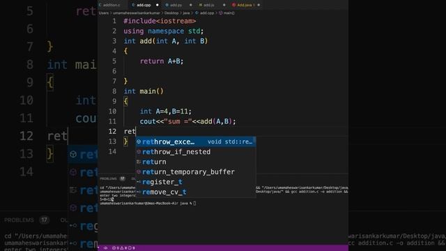Click line number 14 in the gutter

pos(112,151)
